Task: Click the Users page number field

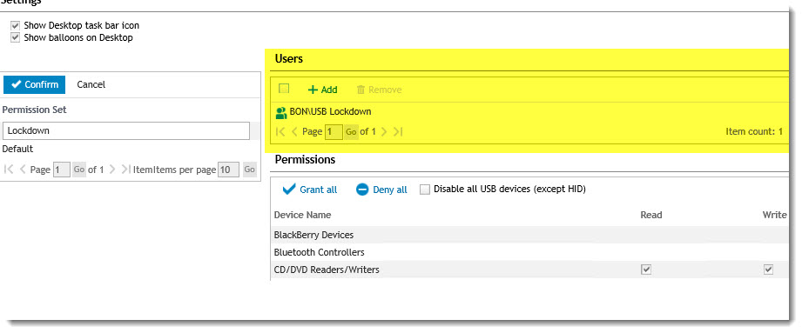Action: coord(334,132)
